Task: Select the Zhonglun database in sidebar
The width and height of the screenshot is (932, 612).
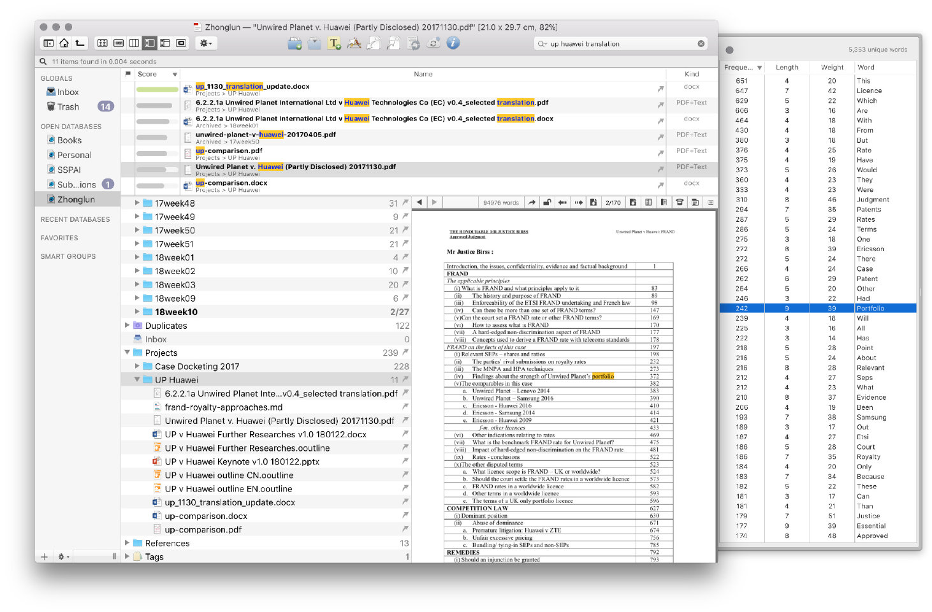Action: click(x=76, y=200)
